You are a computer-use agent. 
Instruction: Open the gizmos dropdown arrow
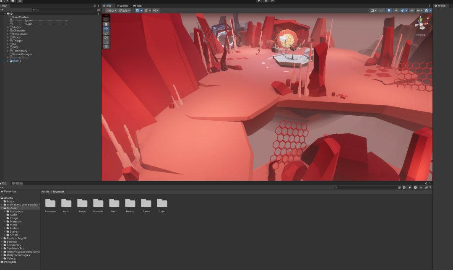point(430,10)
